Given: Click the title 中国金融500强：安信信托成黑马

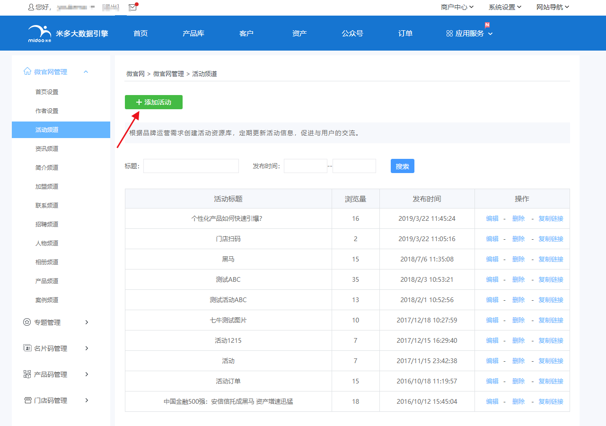Looking at the screenshot, I should coord(228,401).
